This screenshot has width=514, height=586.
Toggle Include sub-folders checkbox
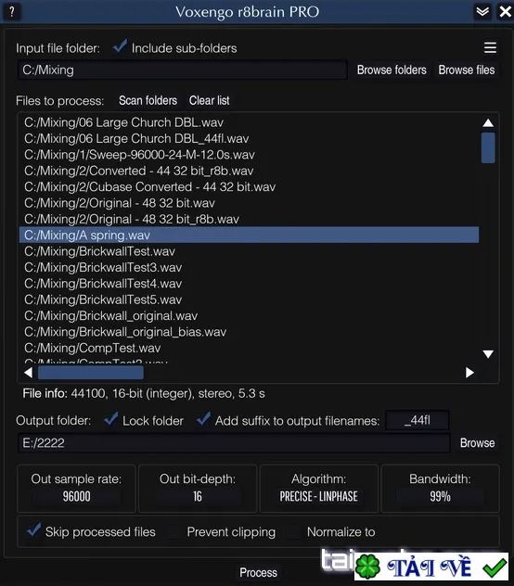[x=120, y=46]
